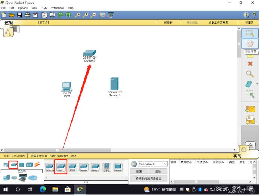This screenshot has width=259, height=195.
Task: Click workspace horizontal scrollbar right arrow
Action: (x=235, y=150)
